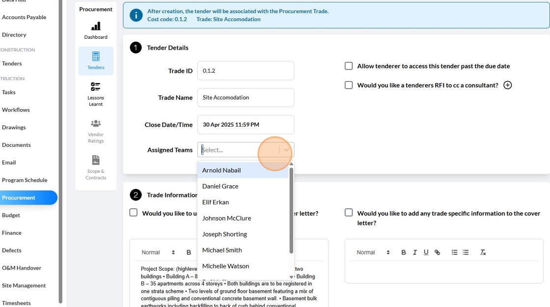This screenshot has width=550, height=307.
Task: Open the Normal style dropdown in left editor
Action: point(158,252)
